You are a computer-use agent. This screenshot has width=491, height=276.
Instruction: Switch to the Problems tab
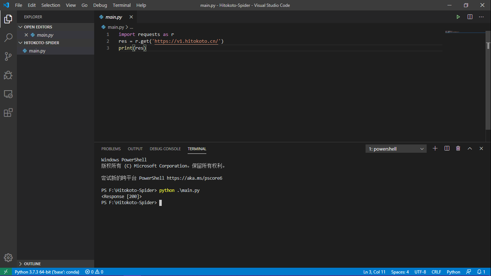point(111,149)
